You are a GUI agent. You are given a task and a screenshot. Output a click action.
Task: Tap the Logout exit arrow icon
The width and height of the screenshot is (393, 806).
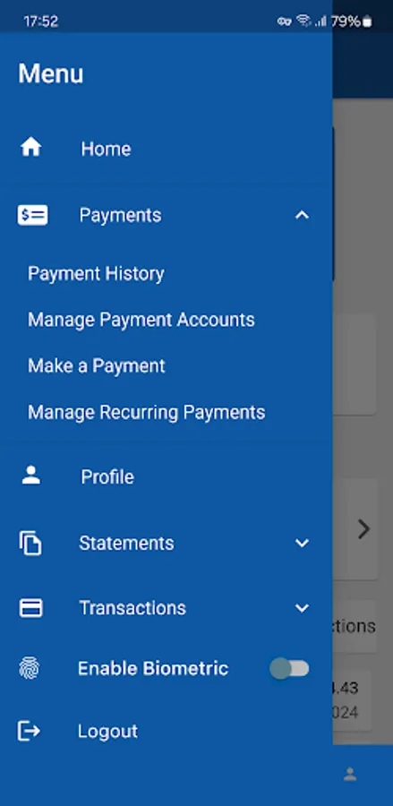point(29,731)
